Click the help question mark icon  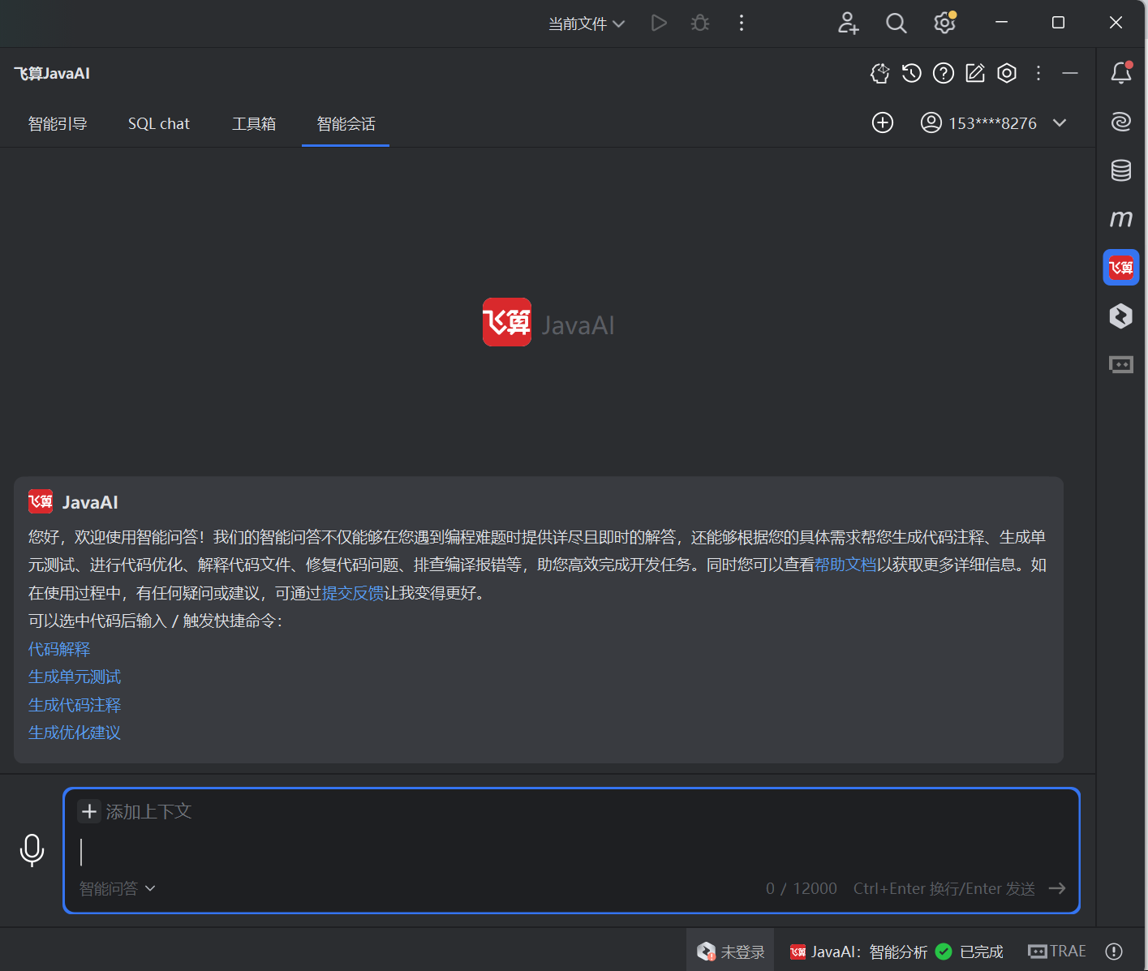tap(943, 74)
